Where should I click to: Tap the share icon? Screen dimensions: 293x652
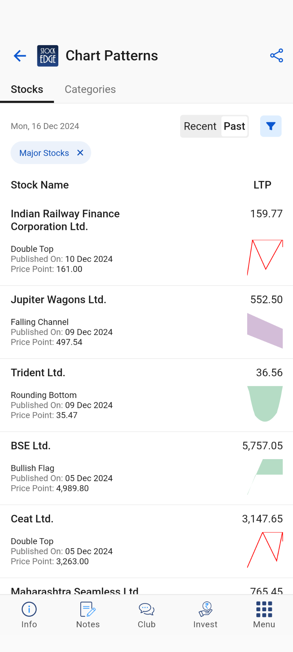(276, 56)
